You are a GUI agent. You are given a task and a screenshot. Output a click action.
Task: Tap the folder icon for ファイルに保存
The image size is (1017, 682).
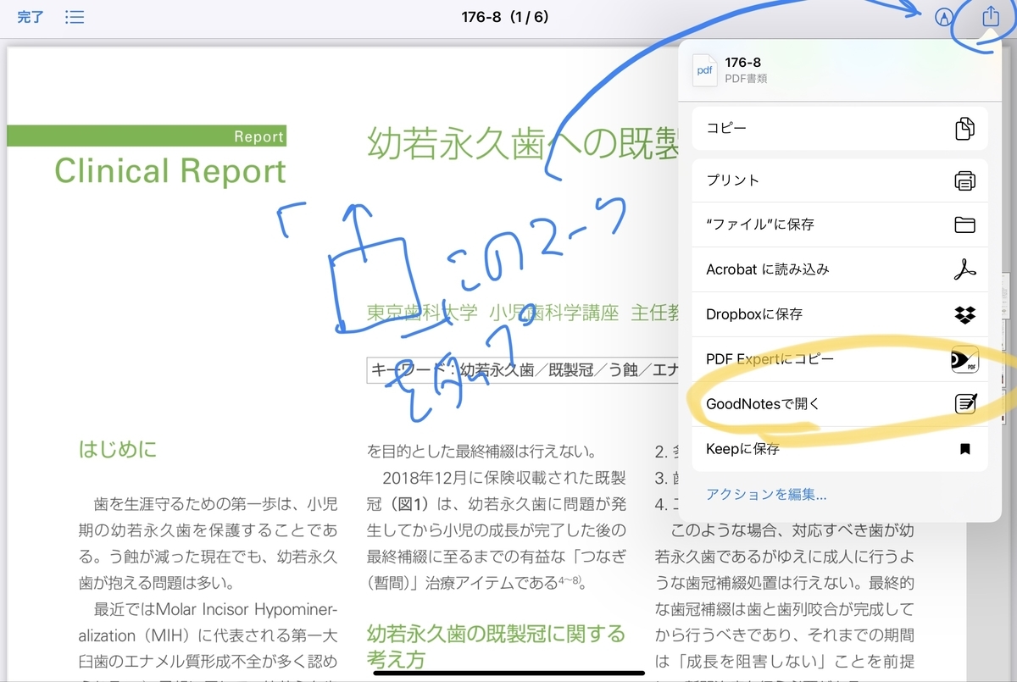click(x=964, y=224)
